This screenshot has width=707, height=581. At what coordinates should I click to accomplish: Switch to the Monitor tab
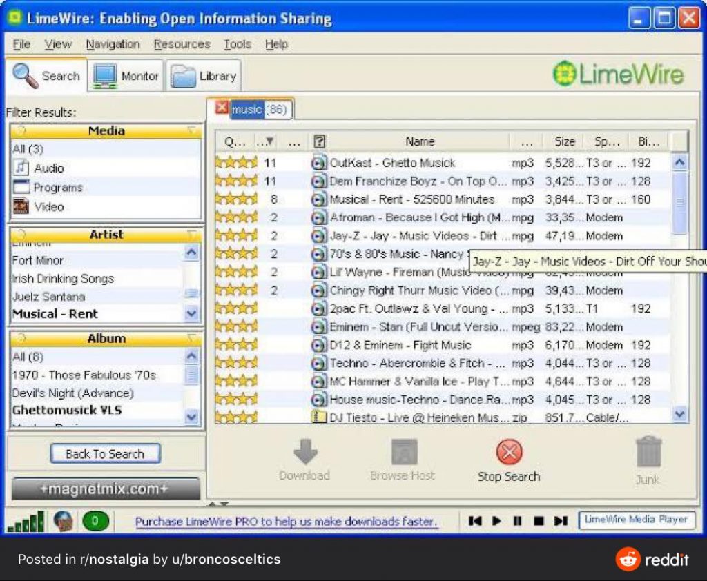pos(126,76)
